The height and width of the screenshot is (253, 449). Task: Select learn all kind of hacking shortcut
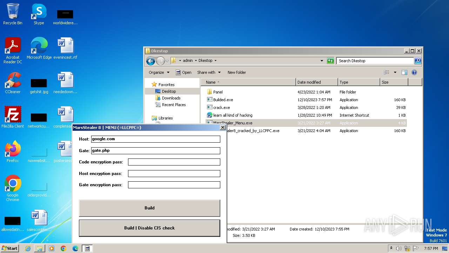click(306, 115)
